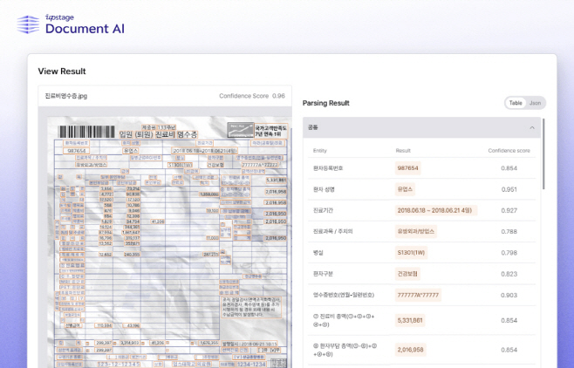574x368 pixels.
Task: Select the patient number result 987654
Action: pyautogui.click(x=407, y=167)
